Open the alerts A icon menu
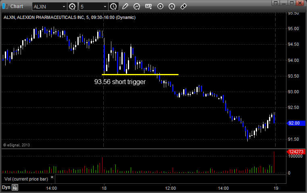The image size is (307, 193). click(172, 6)
